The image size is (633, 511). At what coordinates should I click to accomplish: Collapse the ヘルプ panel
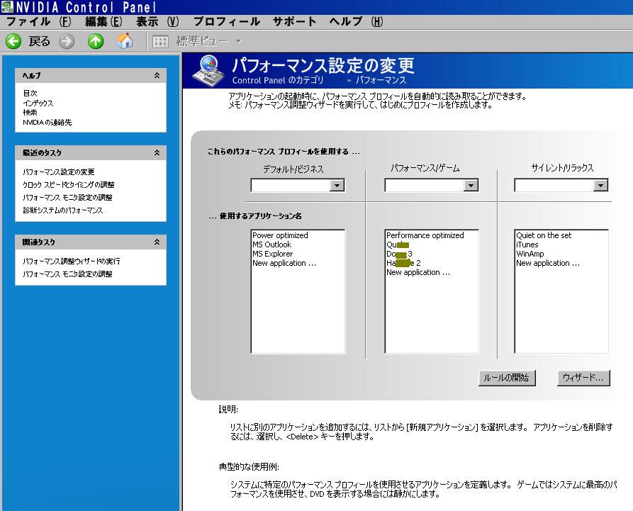(157, 75)
